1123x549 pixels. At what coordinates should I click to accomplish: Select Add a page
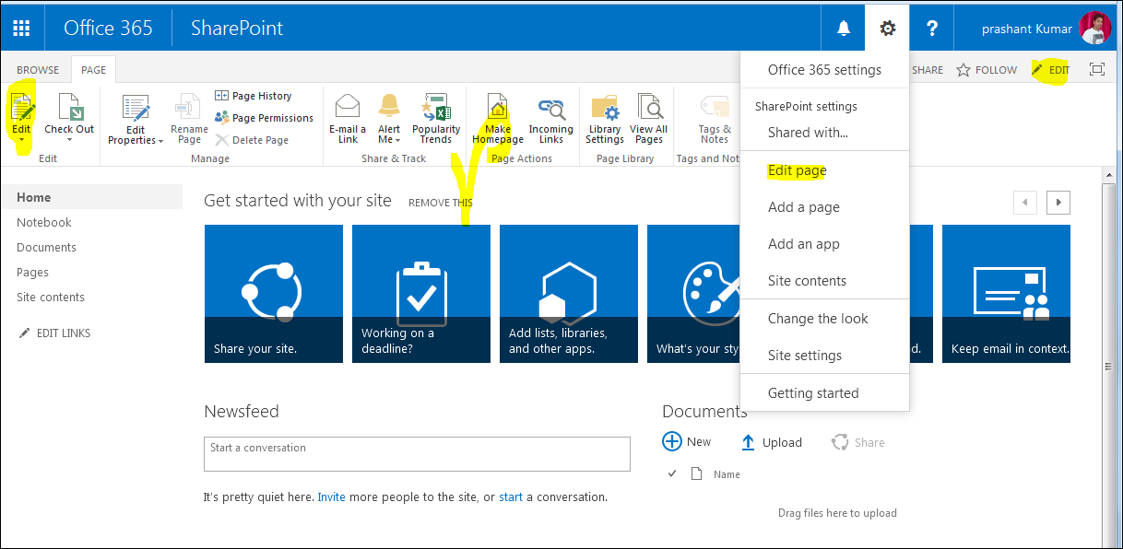(x=803, y=207)
